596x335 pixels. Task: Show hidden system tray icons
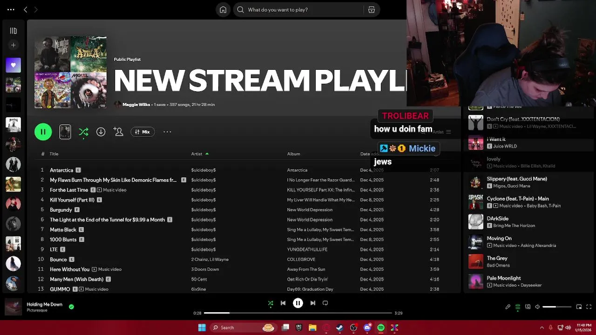point(542,328)
